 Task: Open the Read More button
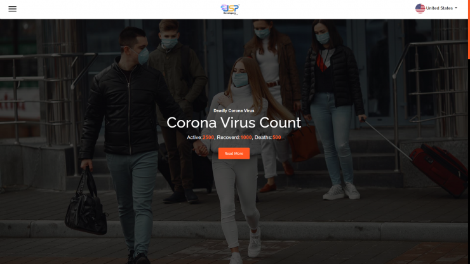point(234,154)
